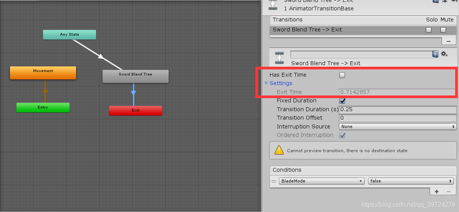Screen dimensions: 459x212
Task: Click the '1 AnimatorTransitionBase' text
Action: click(x=319, y=8)
